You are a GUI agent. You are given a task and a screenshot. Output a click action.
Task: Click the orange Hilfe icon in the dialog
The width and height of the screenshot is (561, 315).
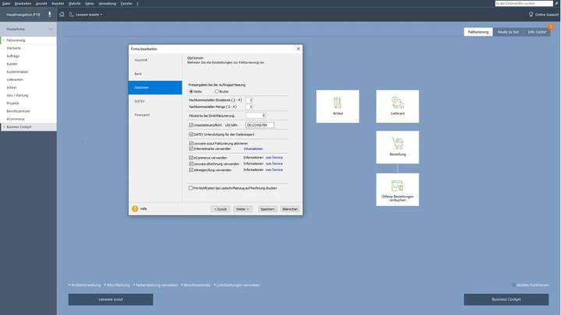point(135,209)
